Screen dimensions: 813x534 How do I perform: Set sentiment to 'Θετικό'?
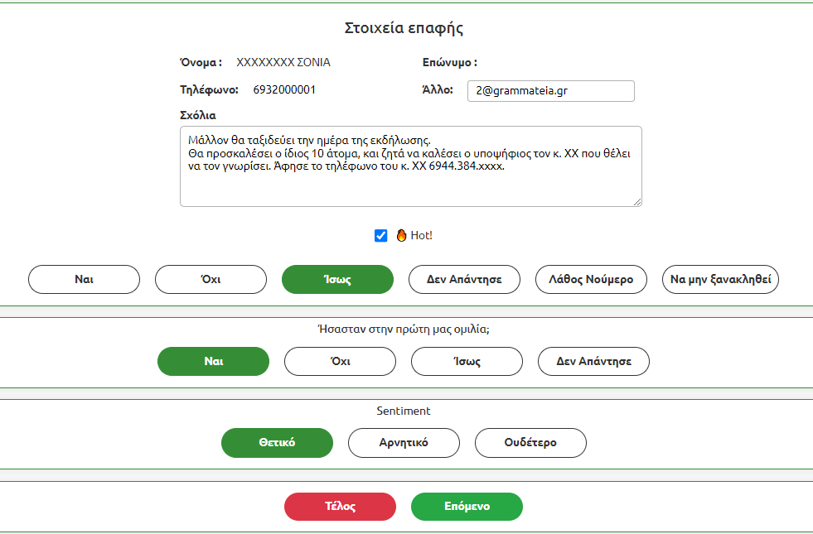tap(277, 443)
